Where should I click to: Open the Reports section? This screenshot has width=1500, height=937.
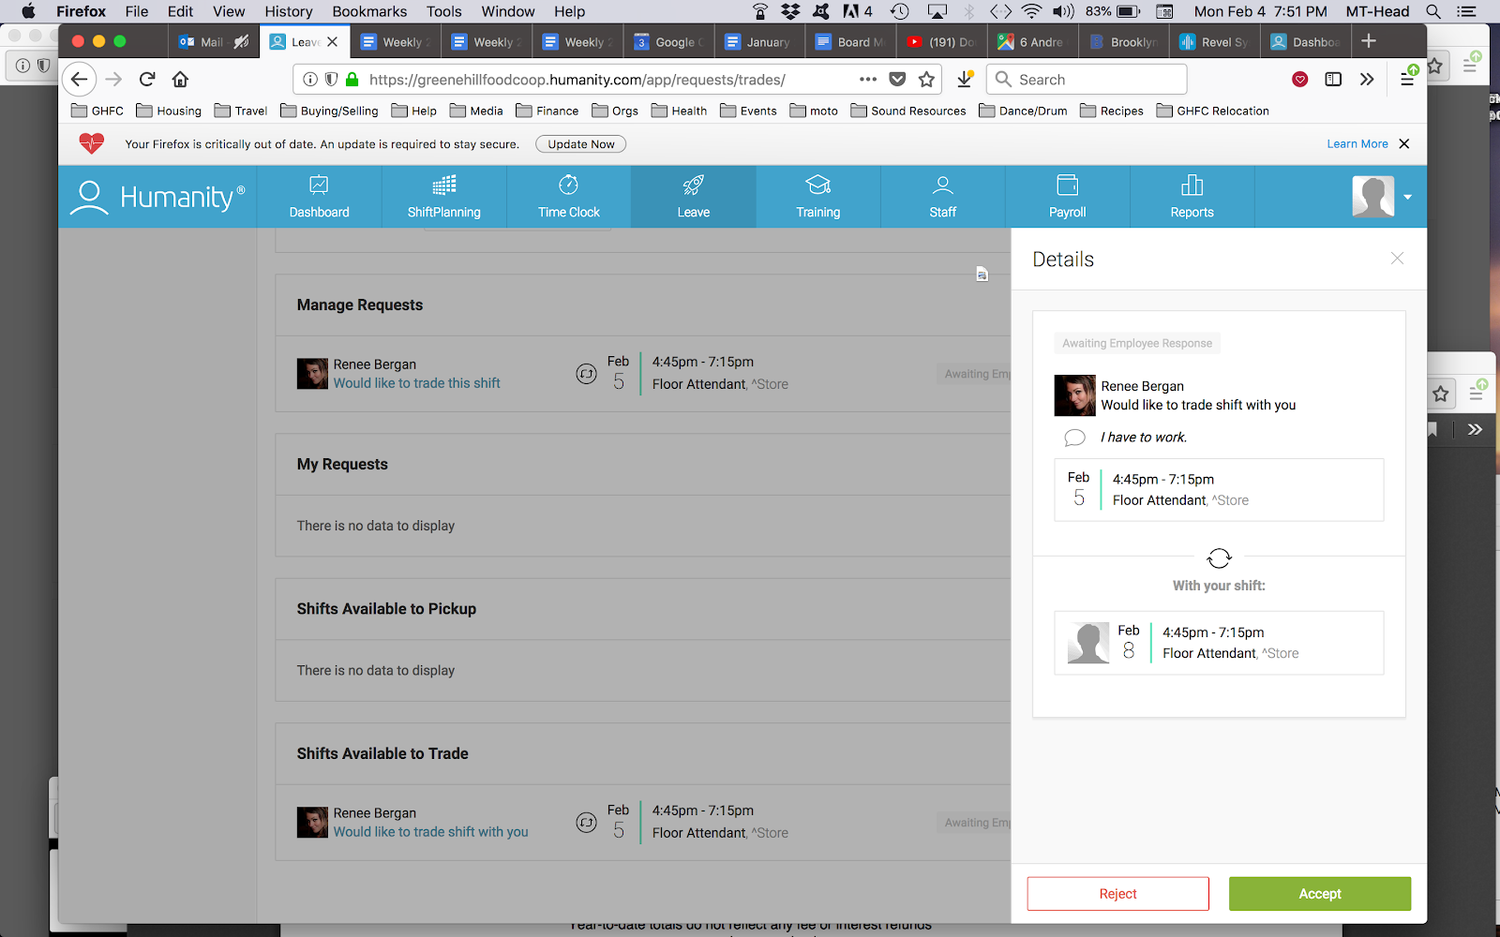tap(1192, 197)
